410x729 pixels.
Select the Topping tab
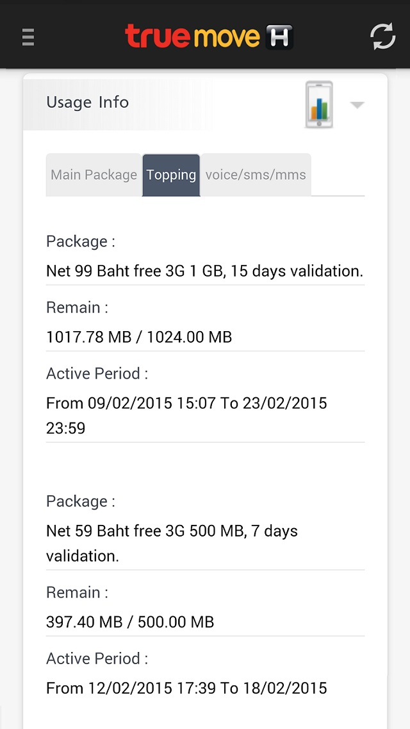click(x=171, y=175)
